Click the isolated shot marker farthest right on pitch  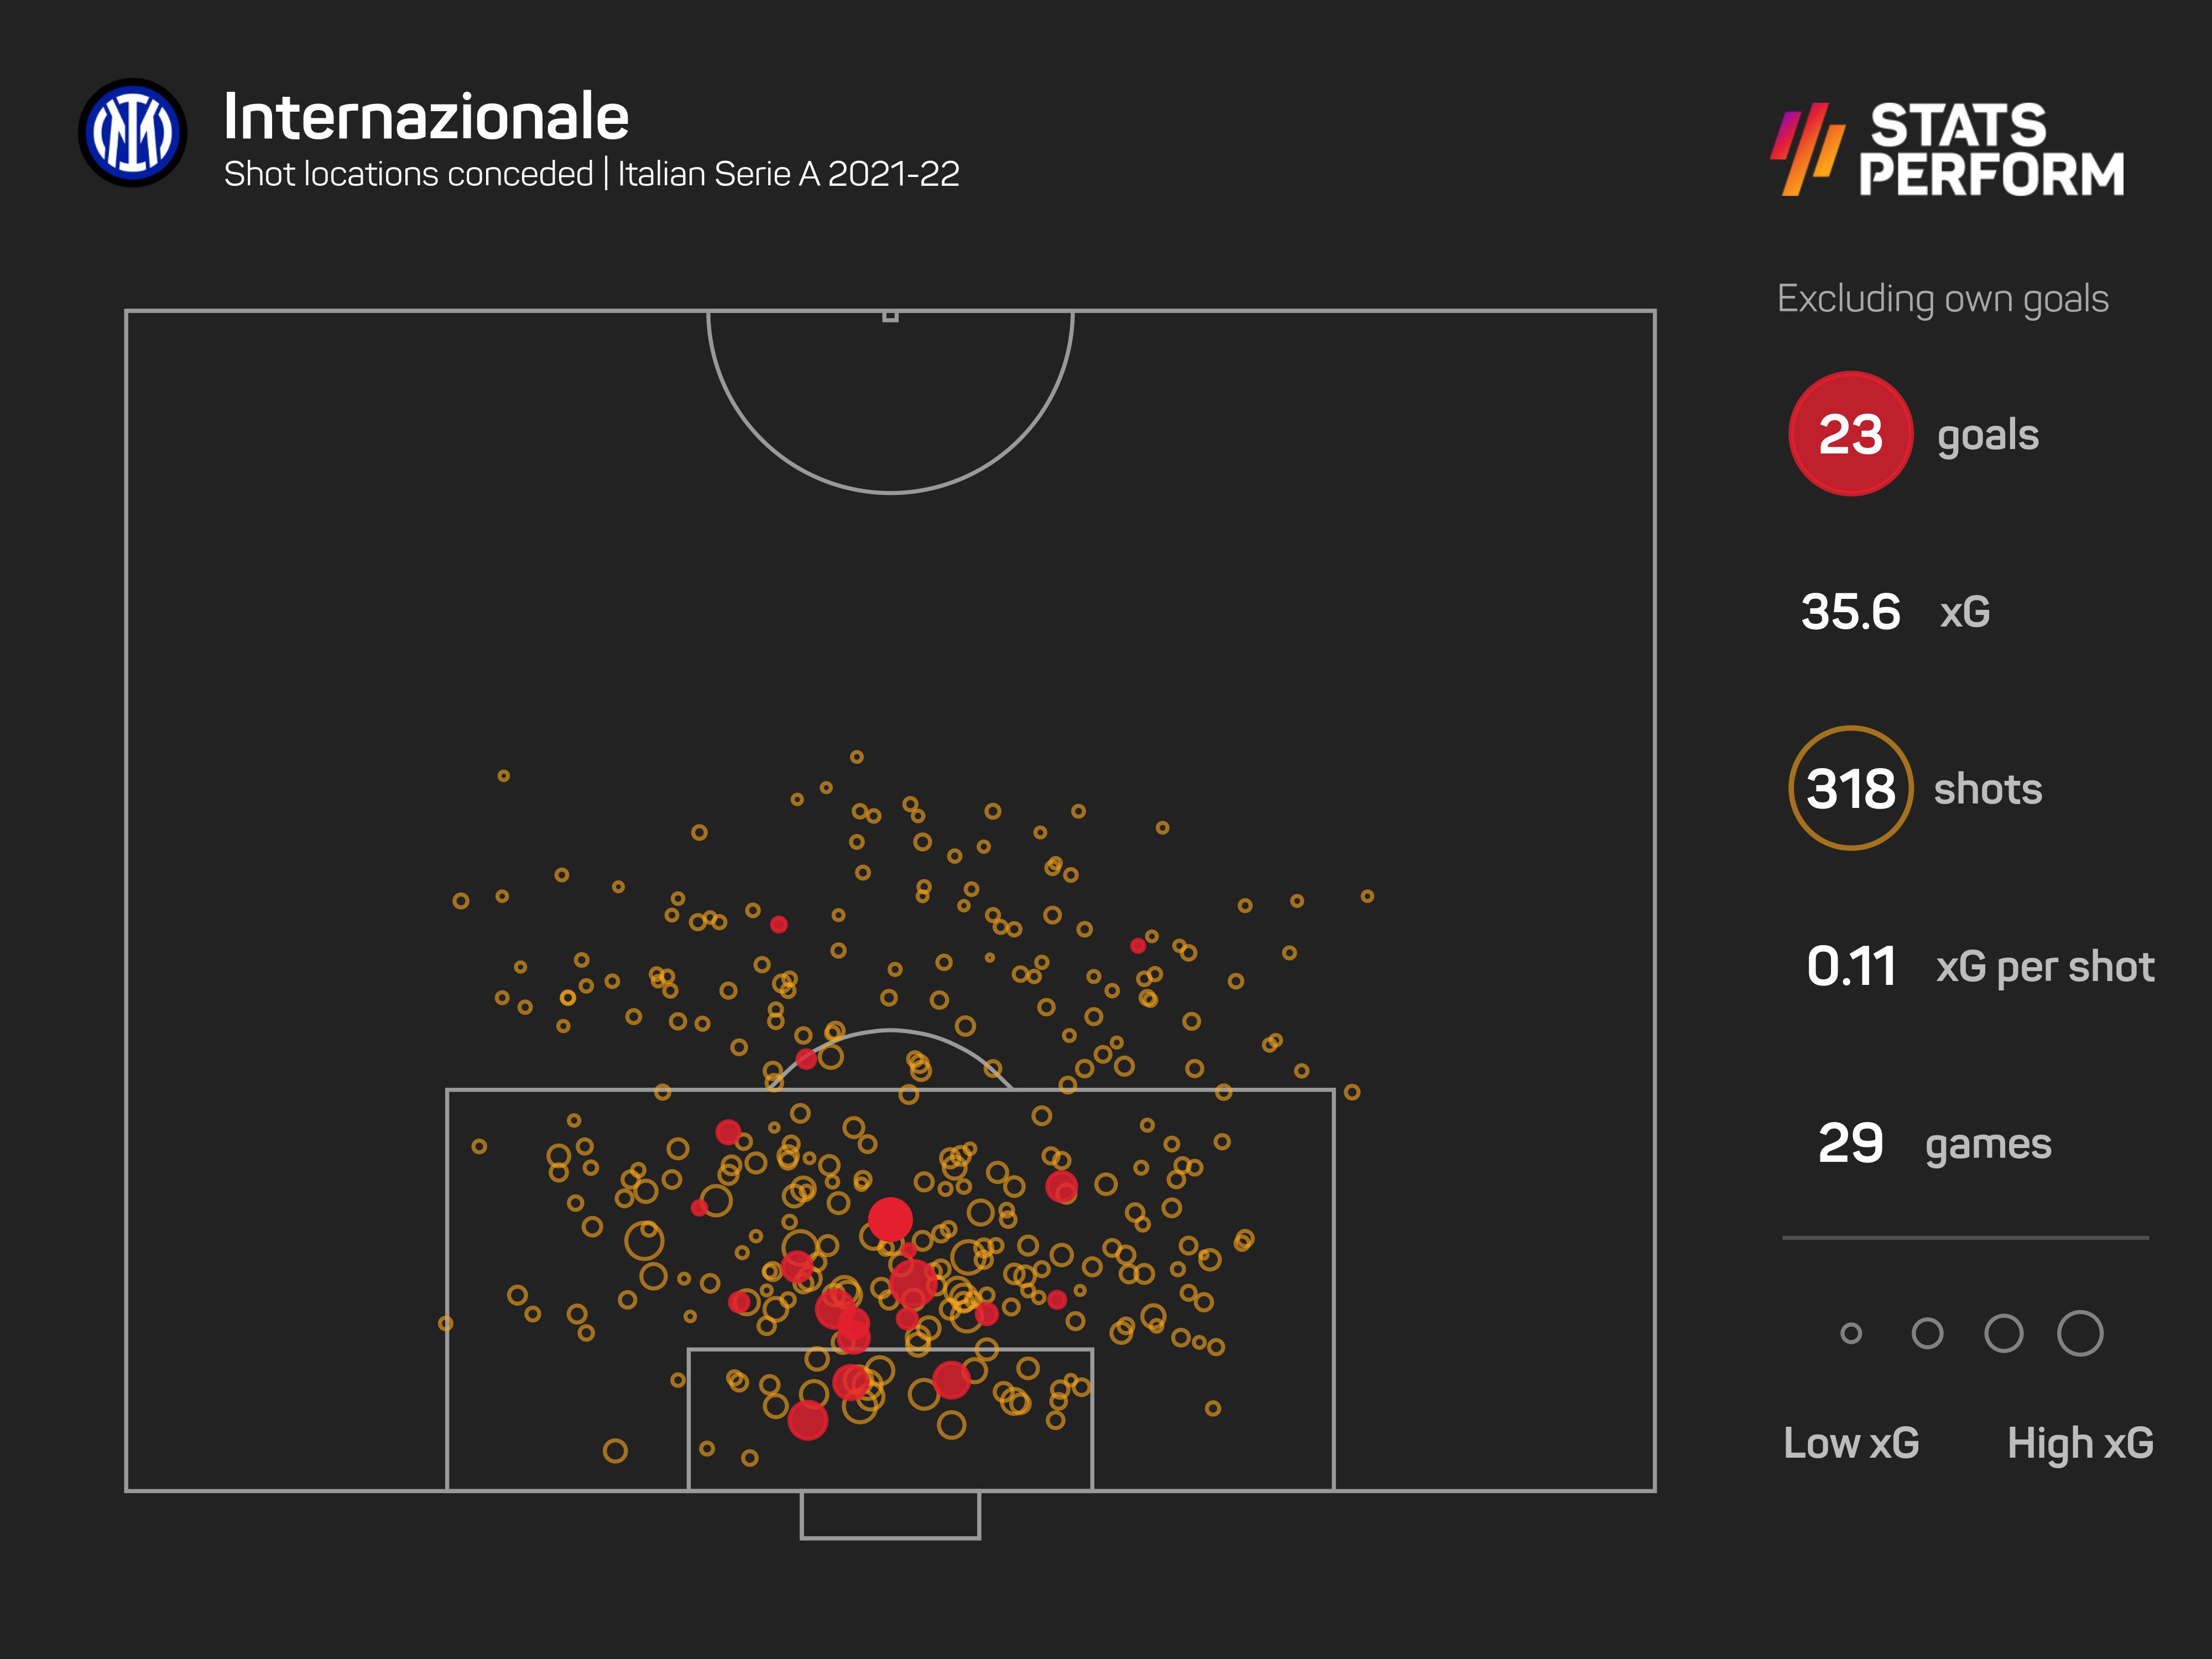[1367, 896]
